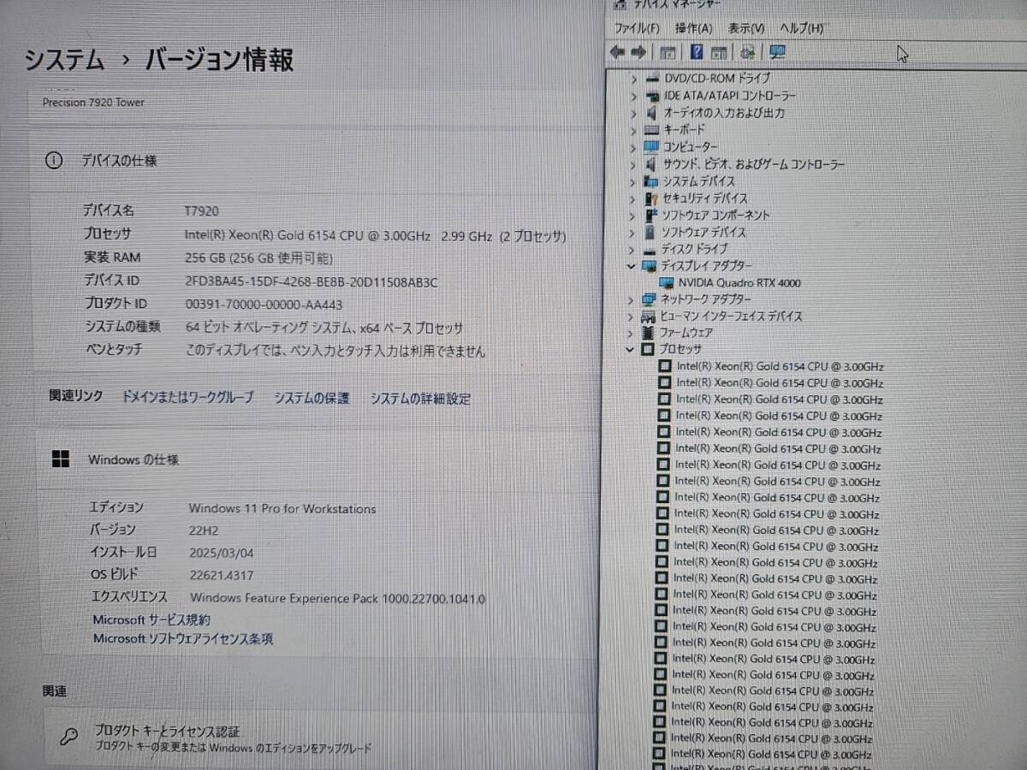Open Help via the blue question mark icon
The height and width of the screenshot is (770, 1027).
tap(697, 53)
